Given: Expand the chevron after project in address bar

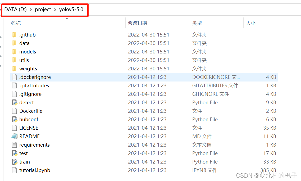Looking at the screenshot, I should pyautogui.click(x=55, y=10).
